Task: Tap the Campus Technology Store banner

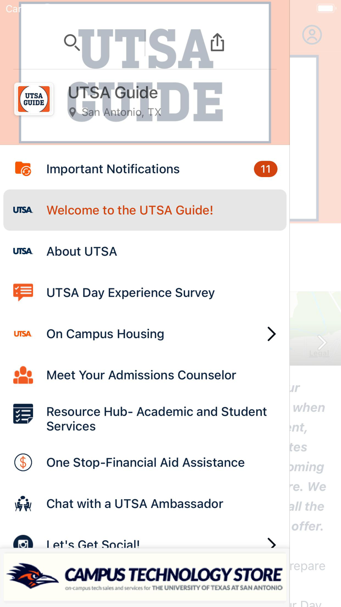Action: pos(145,576)
